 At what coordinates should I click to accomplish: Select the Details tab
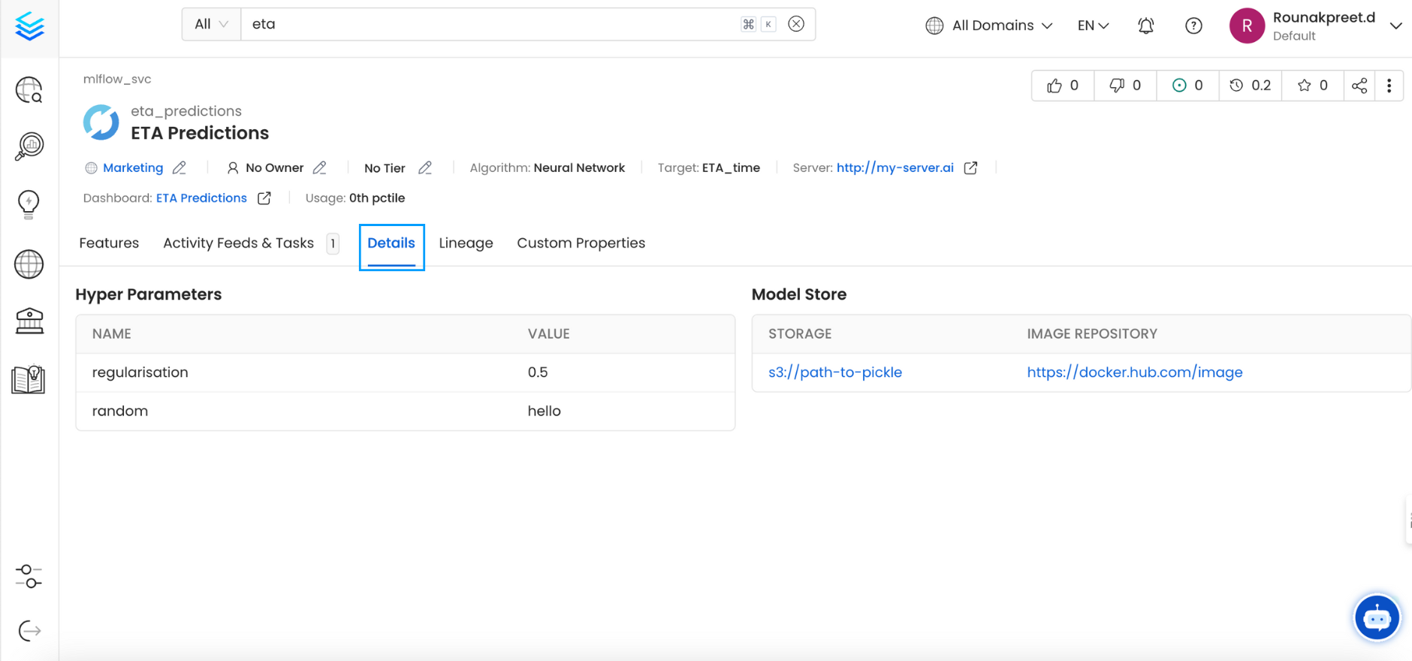(x=391, y=243)
